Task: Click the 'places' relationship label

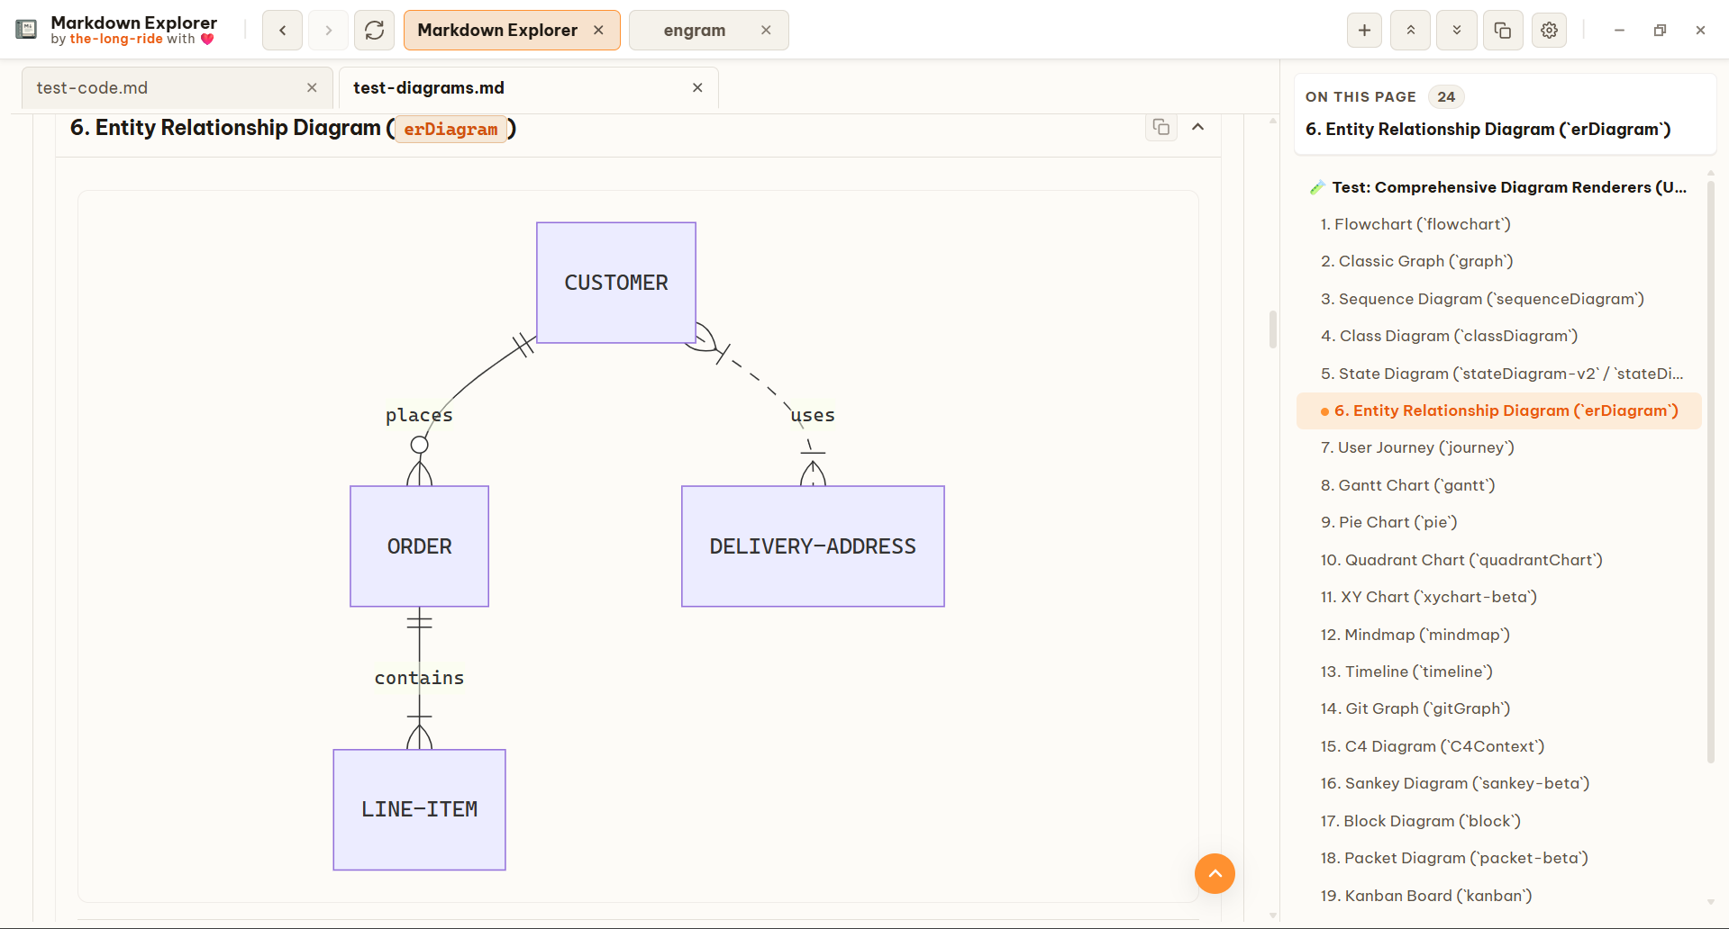Action: (x=419, y=415)
